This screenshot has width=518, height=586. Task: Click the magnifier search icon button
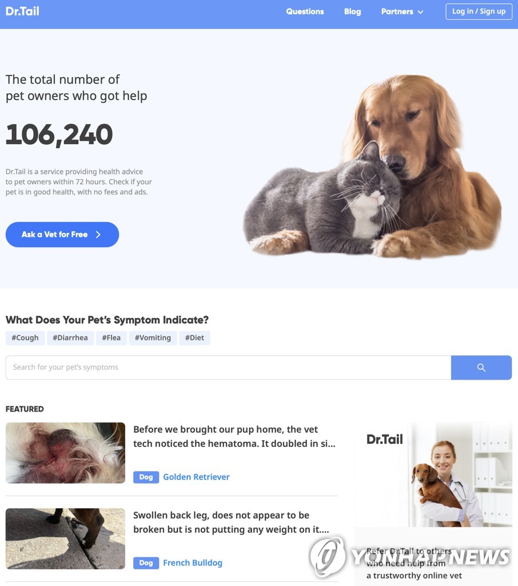(x=481, y=367)
